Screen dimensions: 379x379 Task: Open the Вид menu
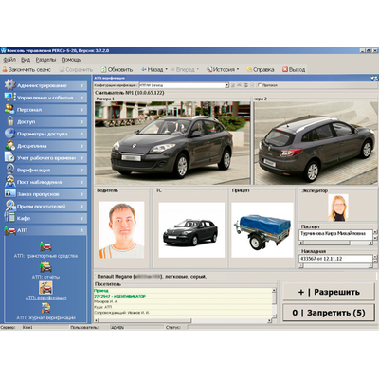point(26,60)
